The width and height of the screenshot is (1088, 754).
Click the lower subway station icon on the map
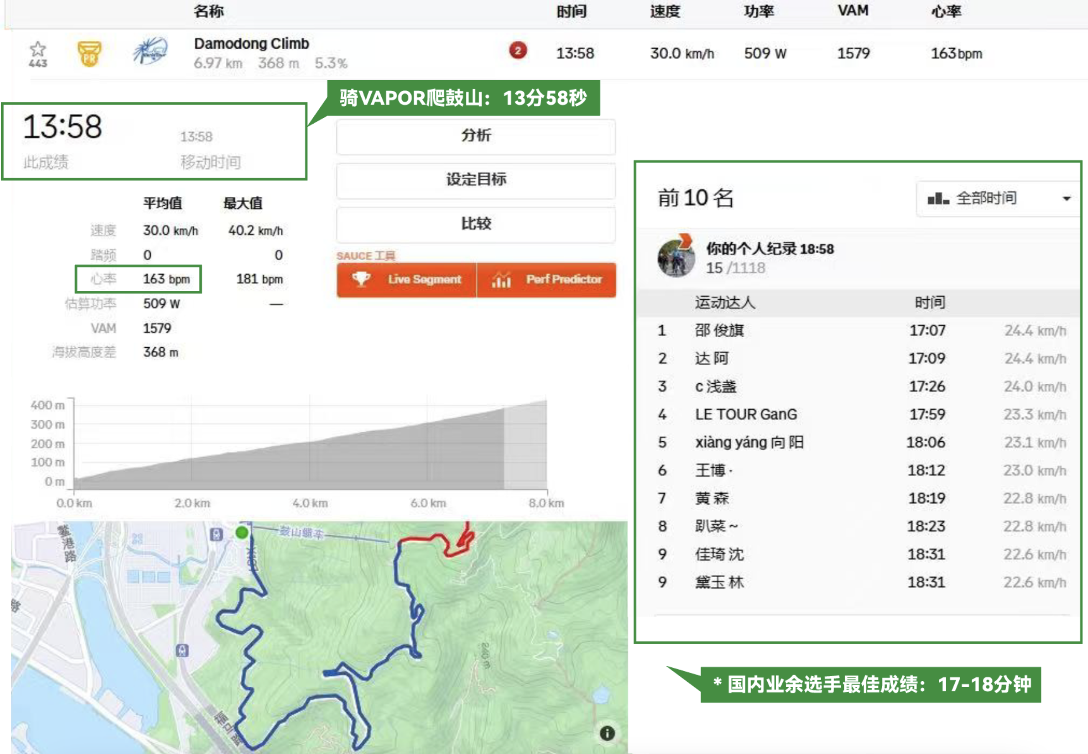point(182,650)
